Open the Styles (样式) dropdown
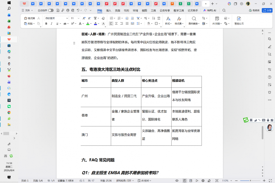The width and height of the screenshot is (275, 183). point(168,20)
